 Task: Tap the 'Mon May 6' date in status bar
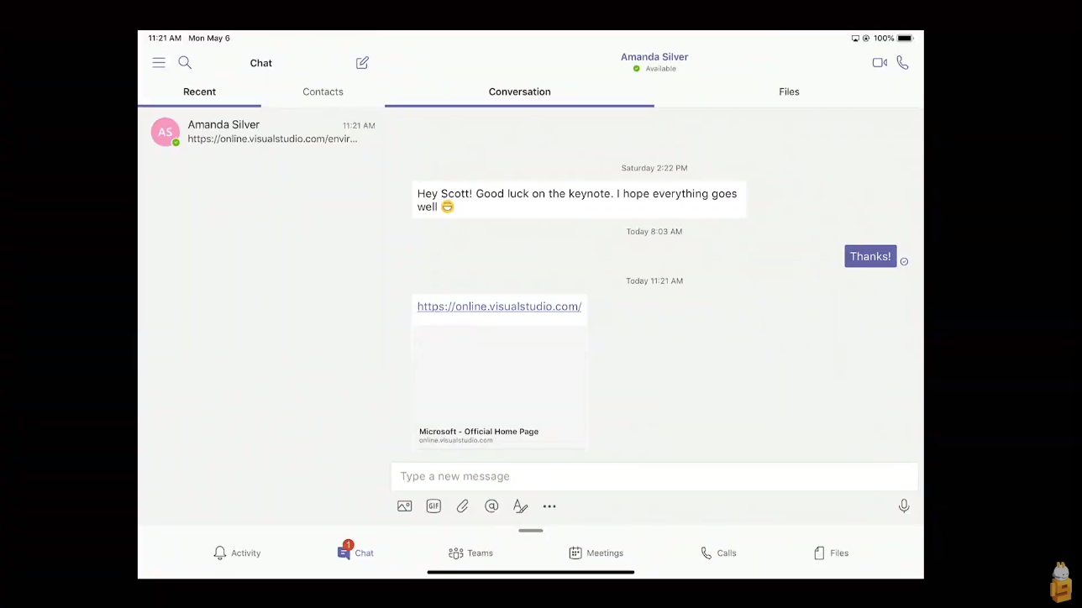click(209, 39)
